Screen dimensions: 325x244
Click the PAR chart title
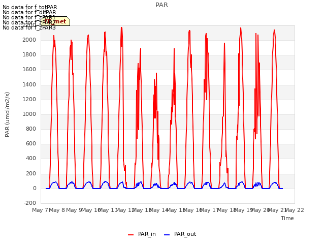[161, 5]
